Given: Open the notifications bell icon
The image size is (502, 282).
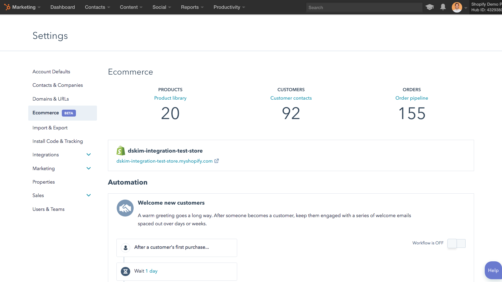Looking at the screenshot, I should pyautogui.click(x=443, y=7).
